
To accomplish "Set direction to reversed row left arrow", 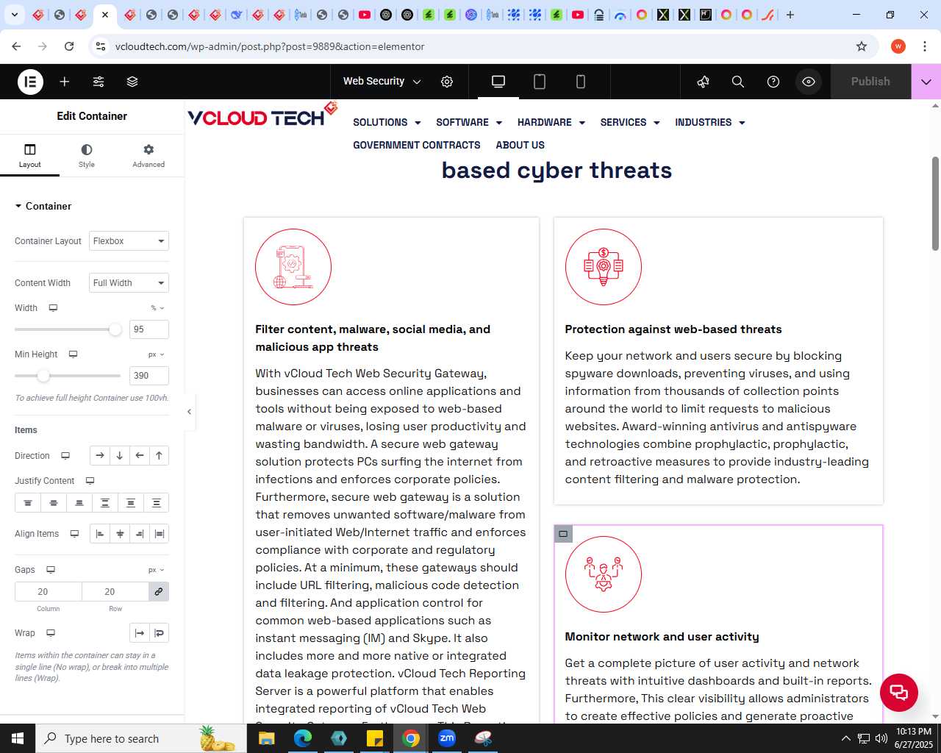I will tap(140, 456).
